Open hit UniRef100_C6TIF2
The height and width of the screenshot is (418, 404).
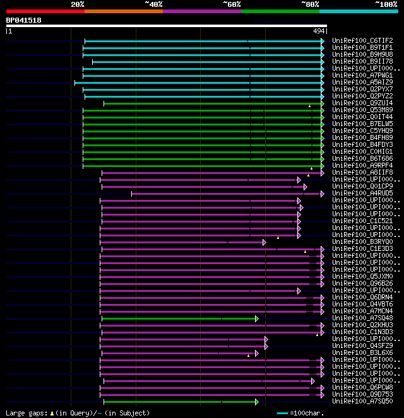pyautogui.click(x=362, y=40)
